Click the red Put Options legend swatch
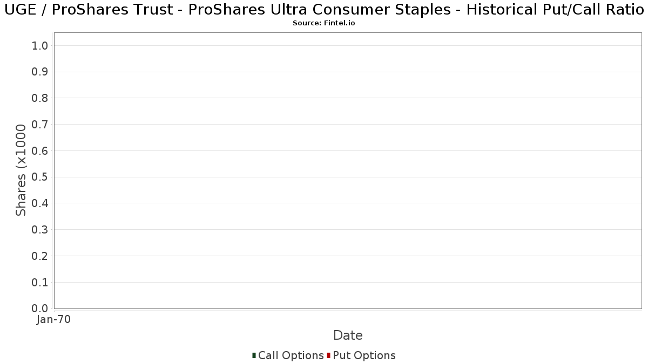This screenshot has height=364, width=648. tap(328, 355)
